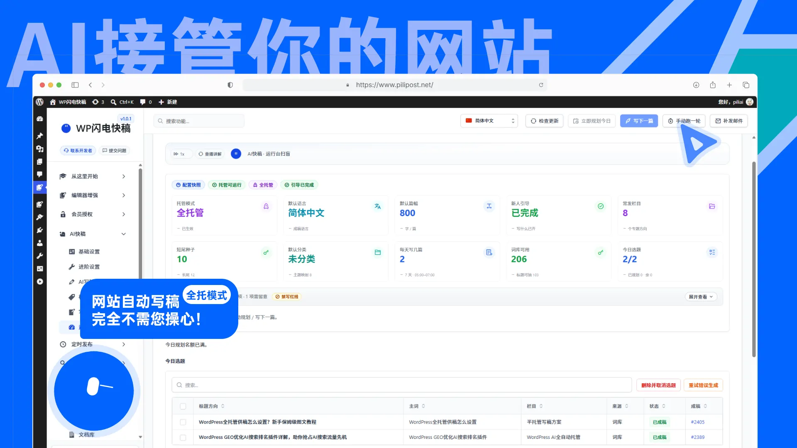Click the 检查更新 button
797x448 pixels.
point(544,121)
